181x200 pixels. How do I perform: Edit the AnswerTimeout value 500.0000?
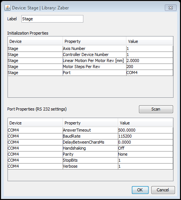click(145, 130)
